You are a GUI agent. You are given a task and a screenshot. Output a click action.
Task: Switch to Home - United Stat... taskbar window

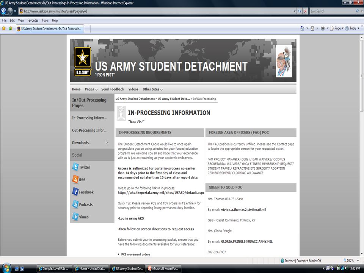[x=91, y=268]
